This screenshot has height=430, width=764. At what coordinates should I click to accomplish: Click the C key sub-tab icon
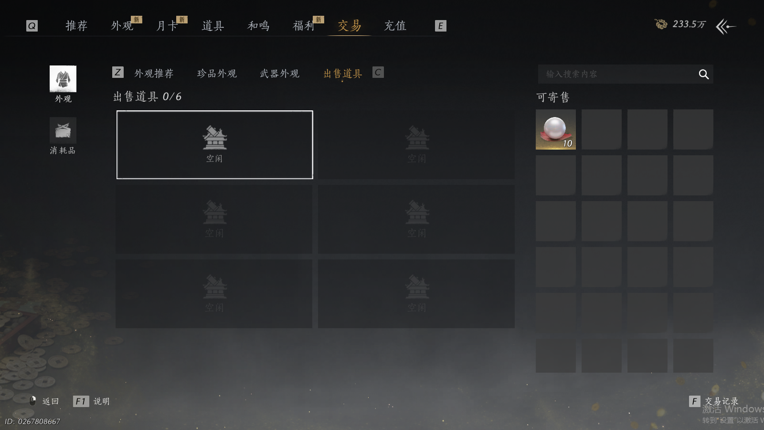coord(378,72)
